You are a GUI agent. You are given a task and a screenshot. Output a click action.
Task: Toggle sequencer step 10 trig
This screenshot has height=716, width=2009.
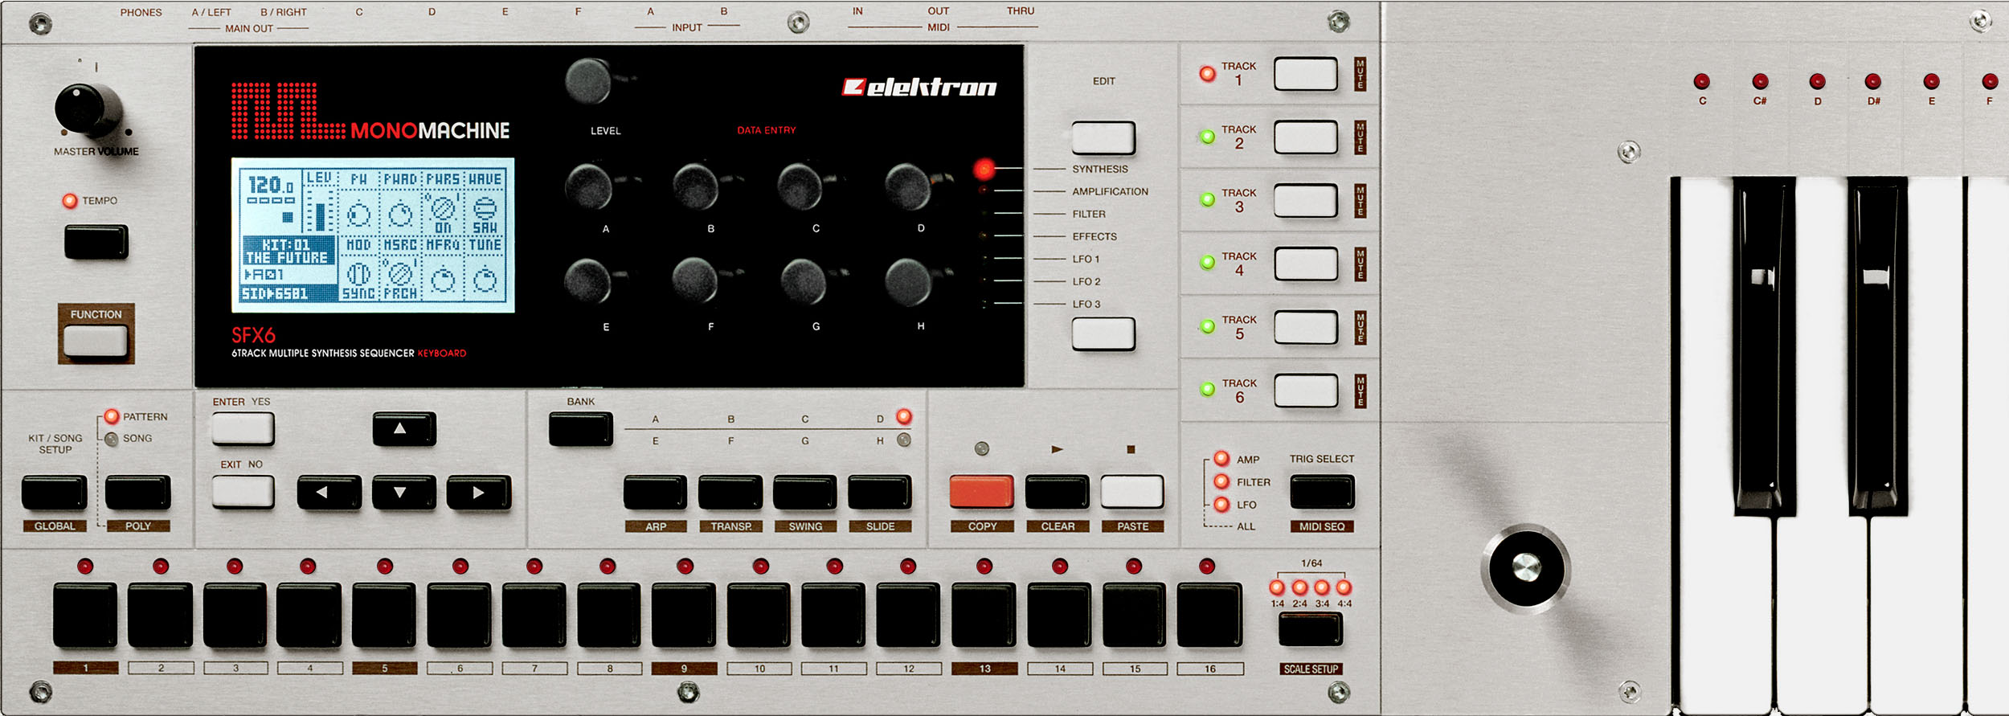coord(759,616)
